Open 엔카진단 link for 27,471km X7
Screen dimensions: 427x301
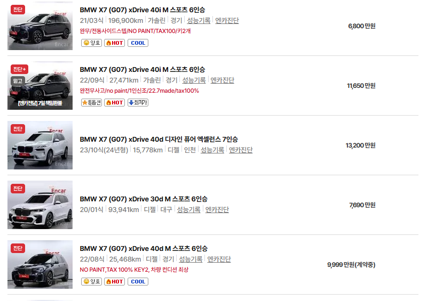pos(222,80)
